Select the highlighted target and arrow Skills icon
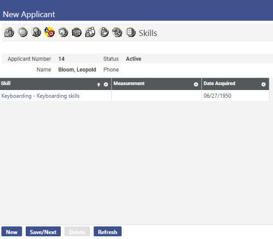Viewport: 273px width, 239px height. (50, 32)
